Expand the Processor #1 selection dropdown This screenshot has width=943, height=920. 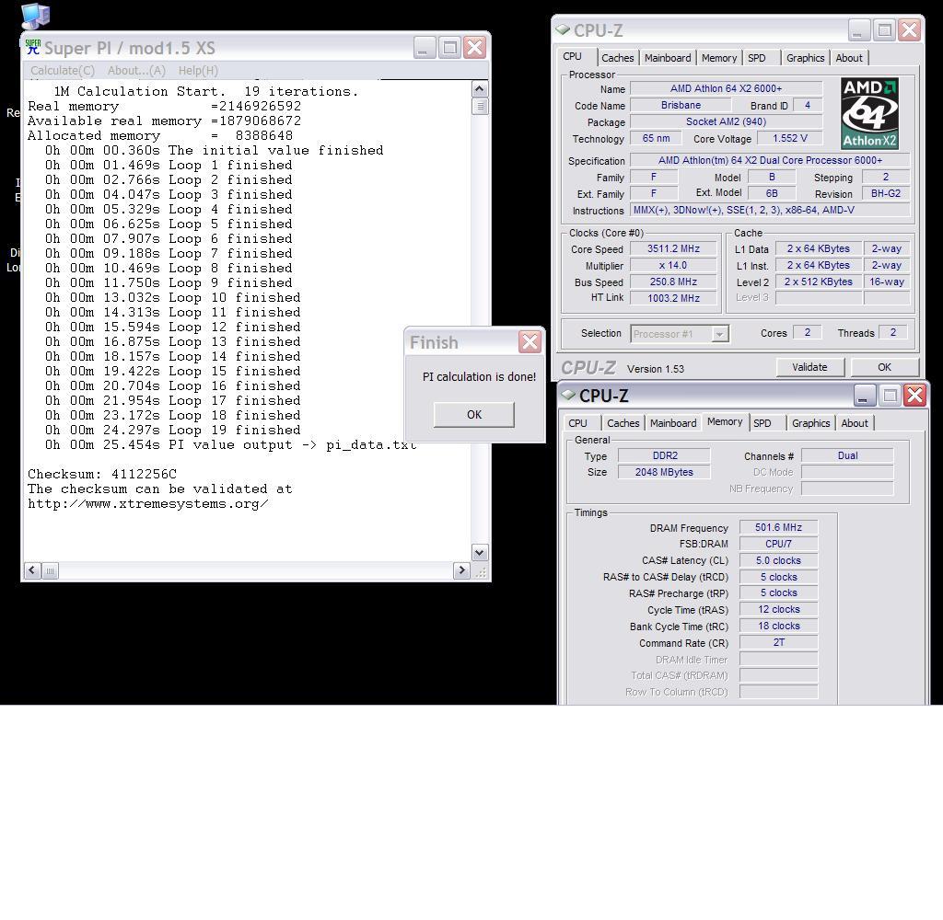(x=719, y=334)
